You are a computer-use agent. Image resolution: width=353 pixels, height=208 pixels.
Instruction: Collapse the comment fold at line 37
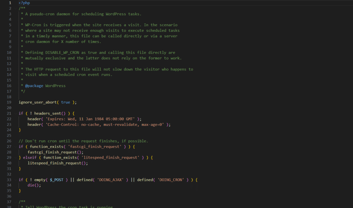click(x=16, y=202)
